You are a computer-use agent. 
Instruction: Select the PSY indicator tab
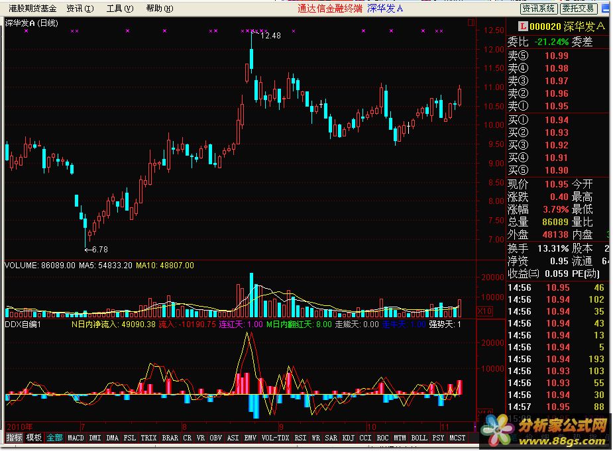coord(439,438)
